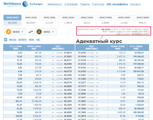Click the amount 34 956,51 WMZ

(x=139, y=53)
